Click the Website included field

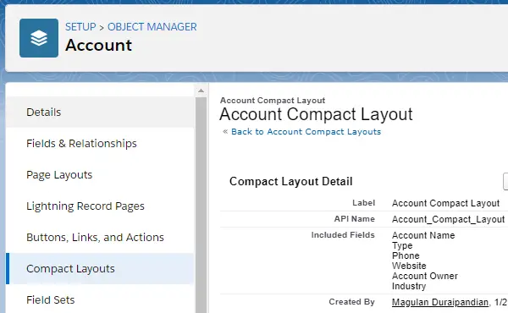pyautogui.click(x=409, y=266)
